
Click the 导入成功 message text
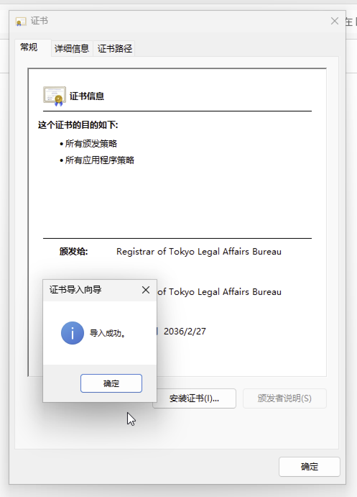[108, 333]
